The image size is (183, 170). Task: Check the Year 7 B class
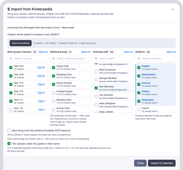[11, 110]
